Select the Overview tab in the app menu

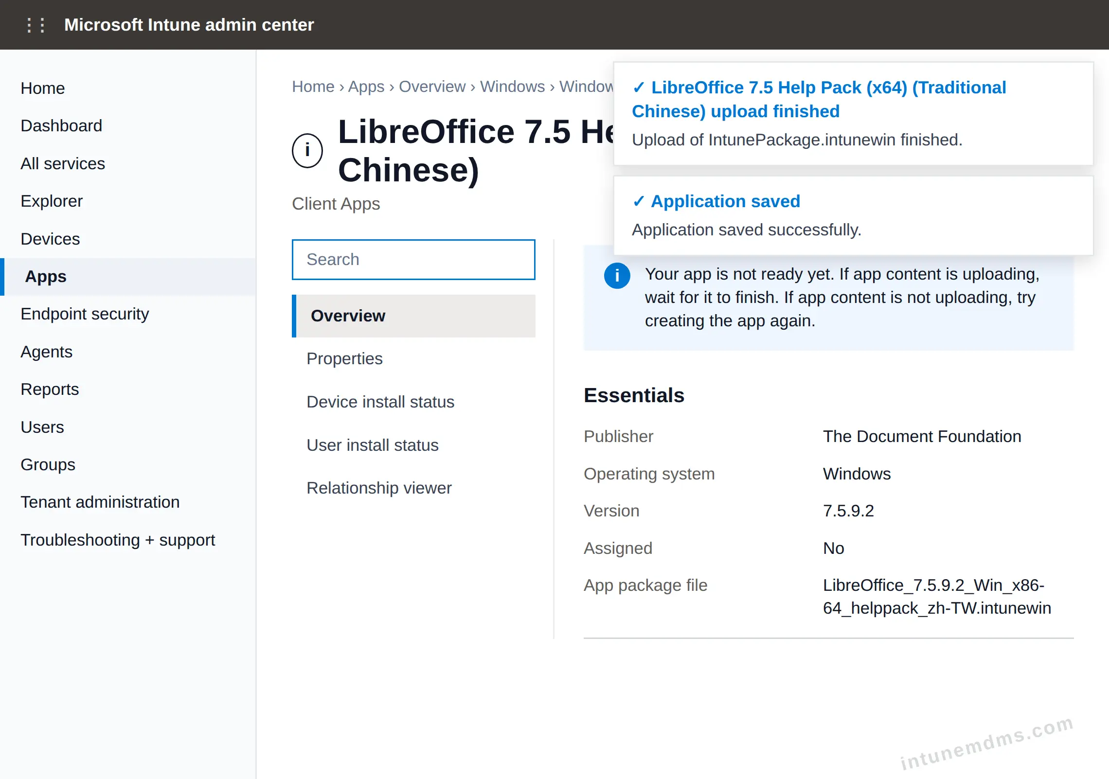(x=413, y=316)
